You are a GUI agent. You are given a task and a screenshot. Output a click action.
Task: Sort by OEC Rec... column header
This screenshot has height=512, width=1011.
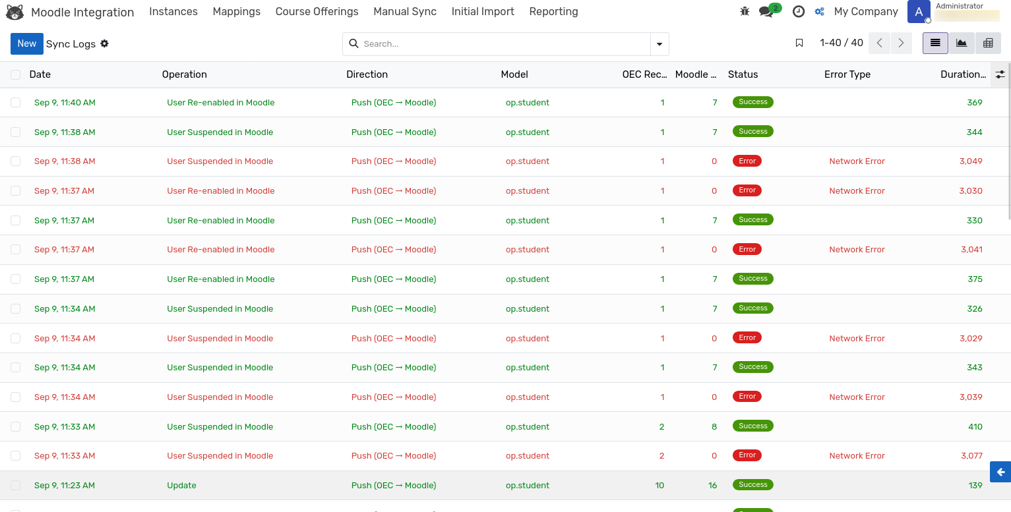coord(645,74)
